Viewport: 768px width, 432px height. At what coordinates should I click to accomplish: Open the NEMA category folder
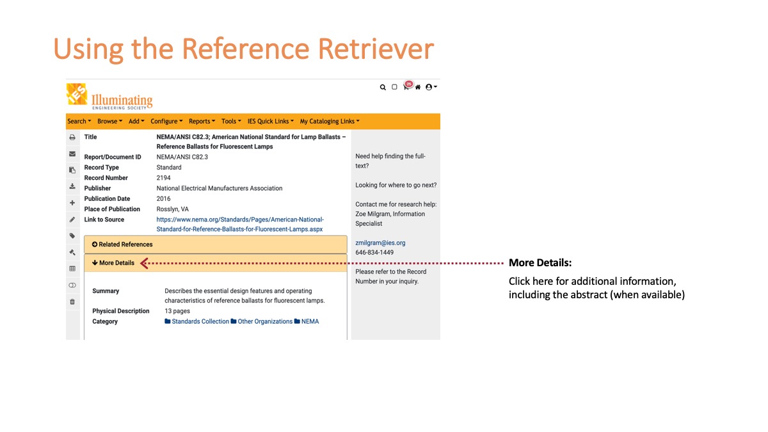306,321
